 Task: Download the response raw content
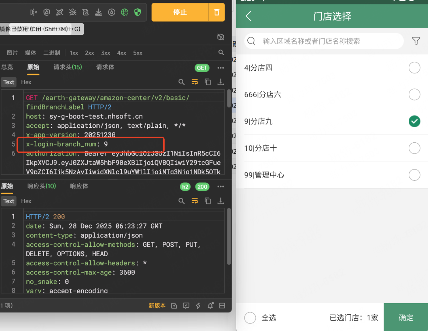point(221,201)
